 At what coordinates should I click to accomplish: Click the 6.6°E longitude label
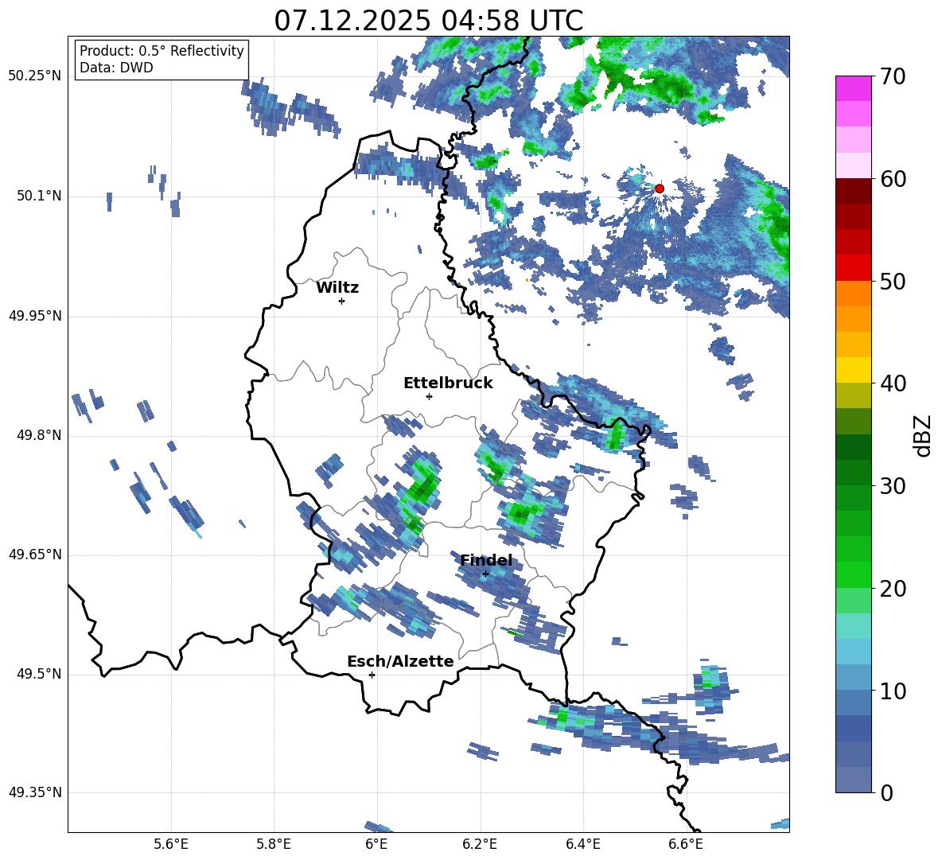[x=686, y=844]
